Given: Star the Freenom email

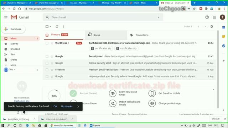Looking at the screenshot, I should tap(52, 70).
